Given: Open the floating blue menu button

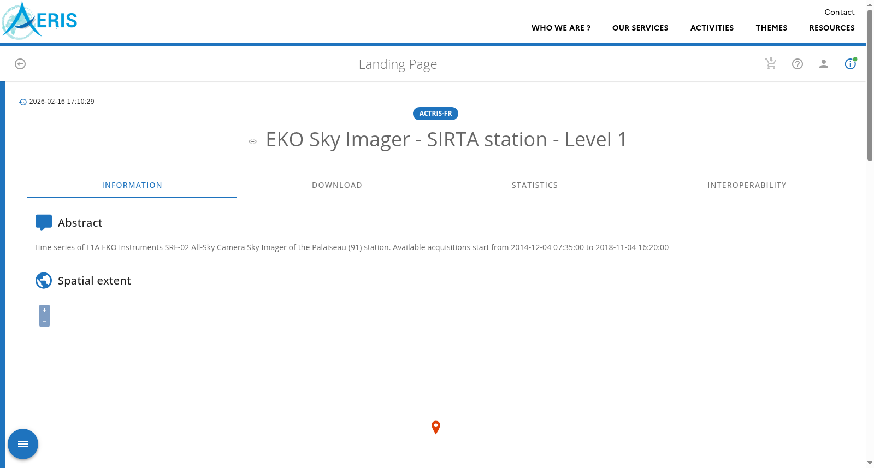Looking at the screenshot, I should point(23,444).
